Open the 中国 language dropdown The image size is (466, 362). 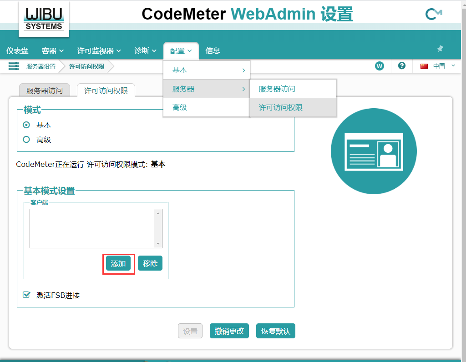[444, 66]
